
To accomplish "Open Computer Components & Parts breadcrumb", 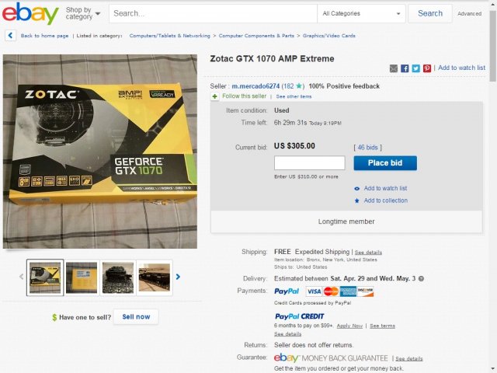I will pyautogui.click(x=256, y=36).
